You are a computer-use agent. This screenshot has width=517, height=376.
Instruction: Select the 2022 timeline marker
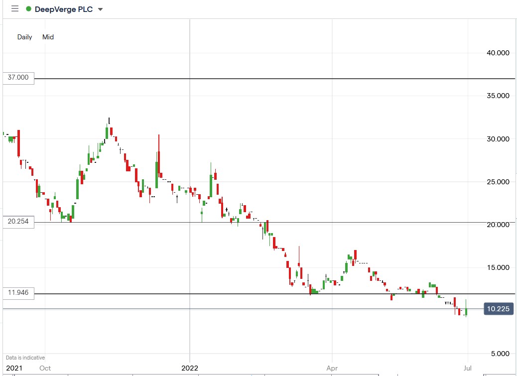[x=189, y=369]
